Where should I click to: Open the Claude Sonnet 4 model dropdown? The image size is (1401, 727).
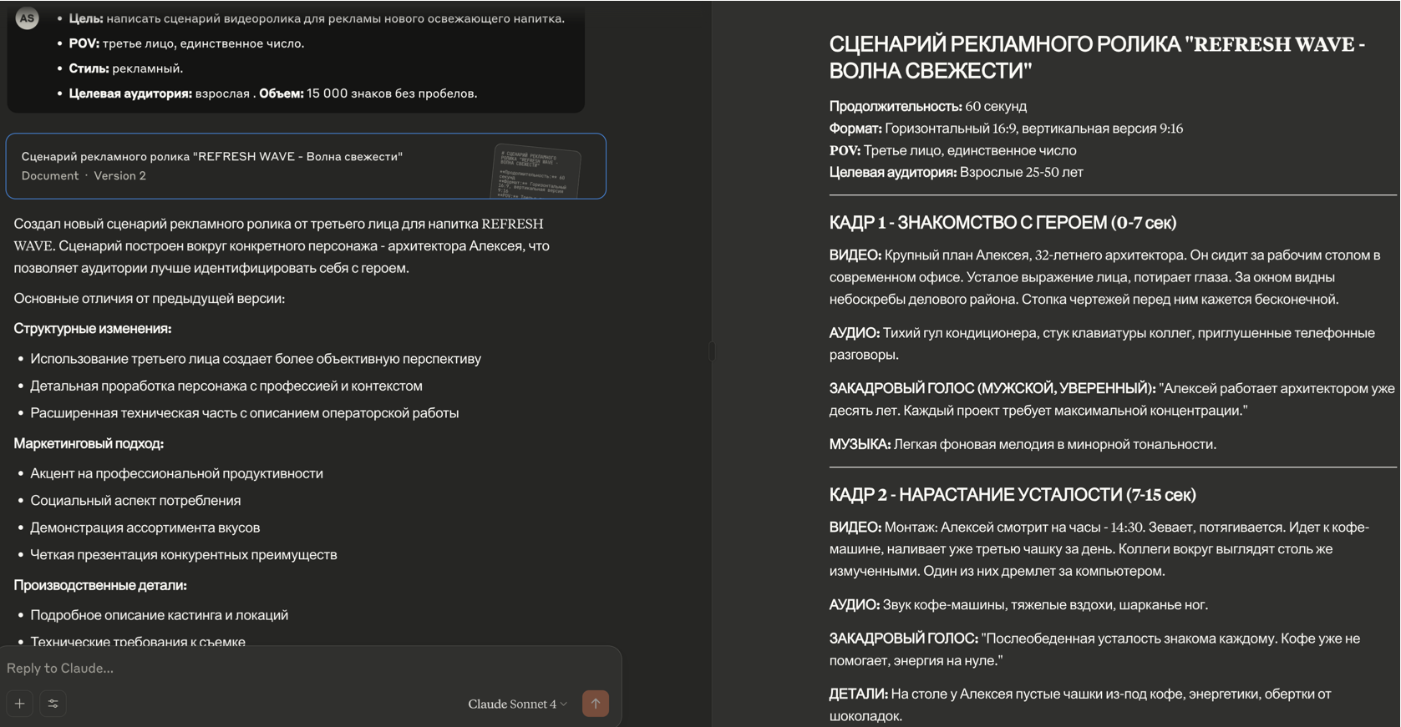(x=517, y=704)
